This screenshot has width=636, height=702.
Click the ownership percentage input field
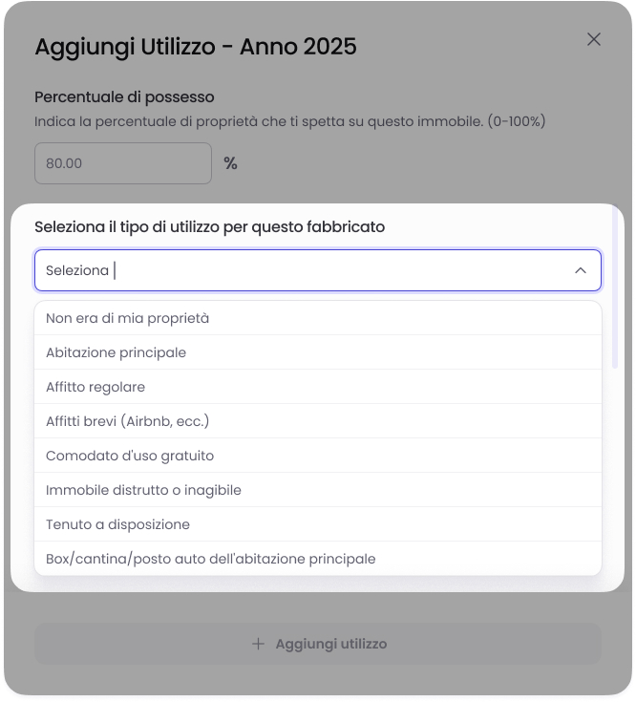[122, 163]
